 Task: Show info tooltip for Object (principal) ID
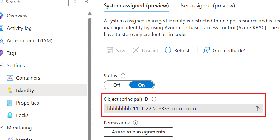point(154,99)
